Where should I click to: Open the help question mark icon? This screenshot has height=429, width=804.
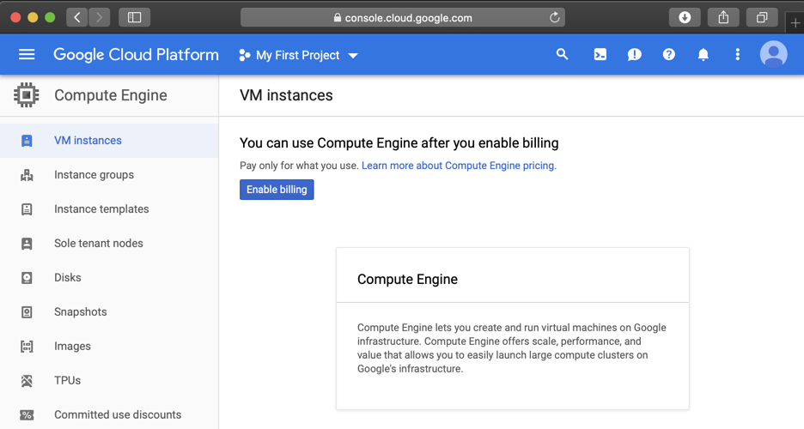click(668, 55)
